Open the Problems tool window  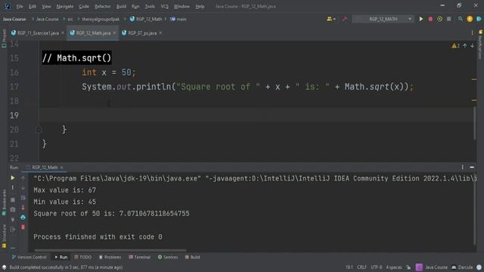click(110, 257)
